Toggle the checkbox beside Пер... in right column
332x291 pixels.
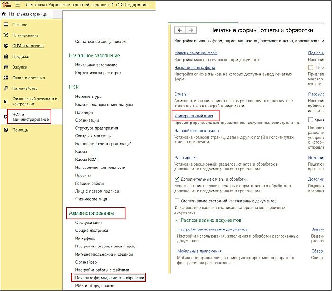coord(311,67)
